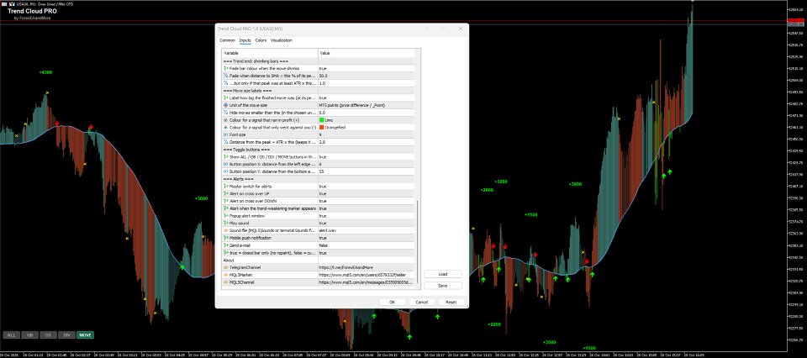Image resolution: width=807 pixels, height=358 pixels.
Task: Confirm settings with the OK button
Action: (393, 302)
